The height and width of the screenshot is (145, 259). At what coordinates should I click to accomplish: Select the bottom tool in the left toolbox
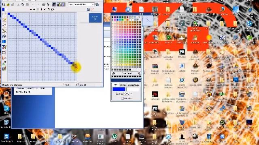click(x=4, y=68)
